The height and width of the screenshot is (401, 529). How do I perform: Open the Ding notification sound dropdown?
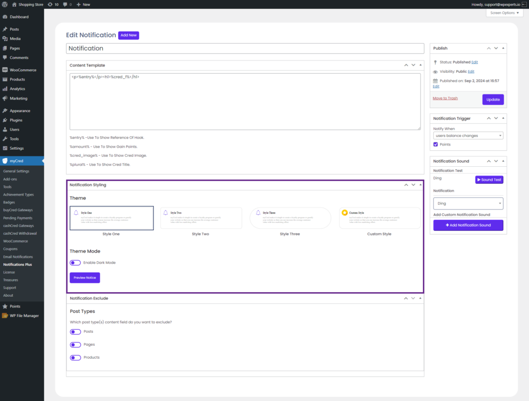pyautogui.click(x=468, y=204)
